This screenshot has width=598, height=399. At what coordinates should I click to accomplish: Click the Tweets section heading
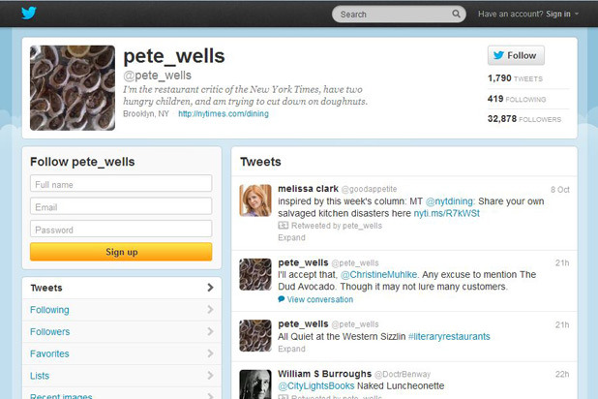click(260, 162)
